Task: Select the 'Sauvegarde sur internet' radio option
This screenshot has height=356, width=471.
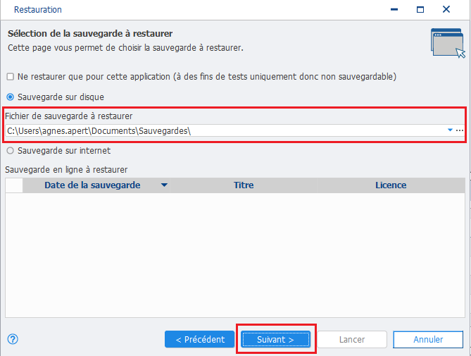Action: (11, 151)
